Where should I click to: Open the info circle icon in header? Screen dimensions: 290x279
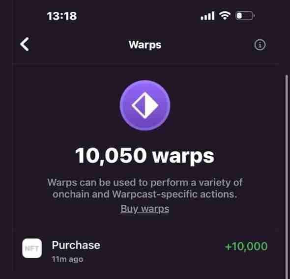click(260, 45)
